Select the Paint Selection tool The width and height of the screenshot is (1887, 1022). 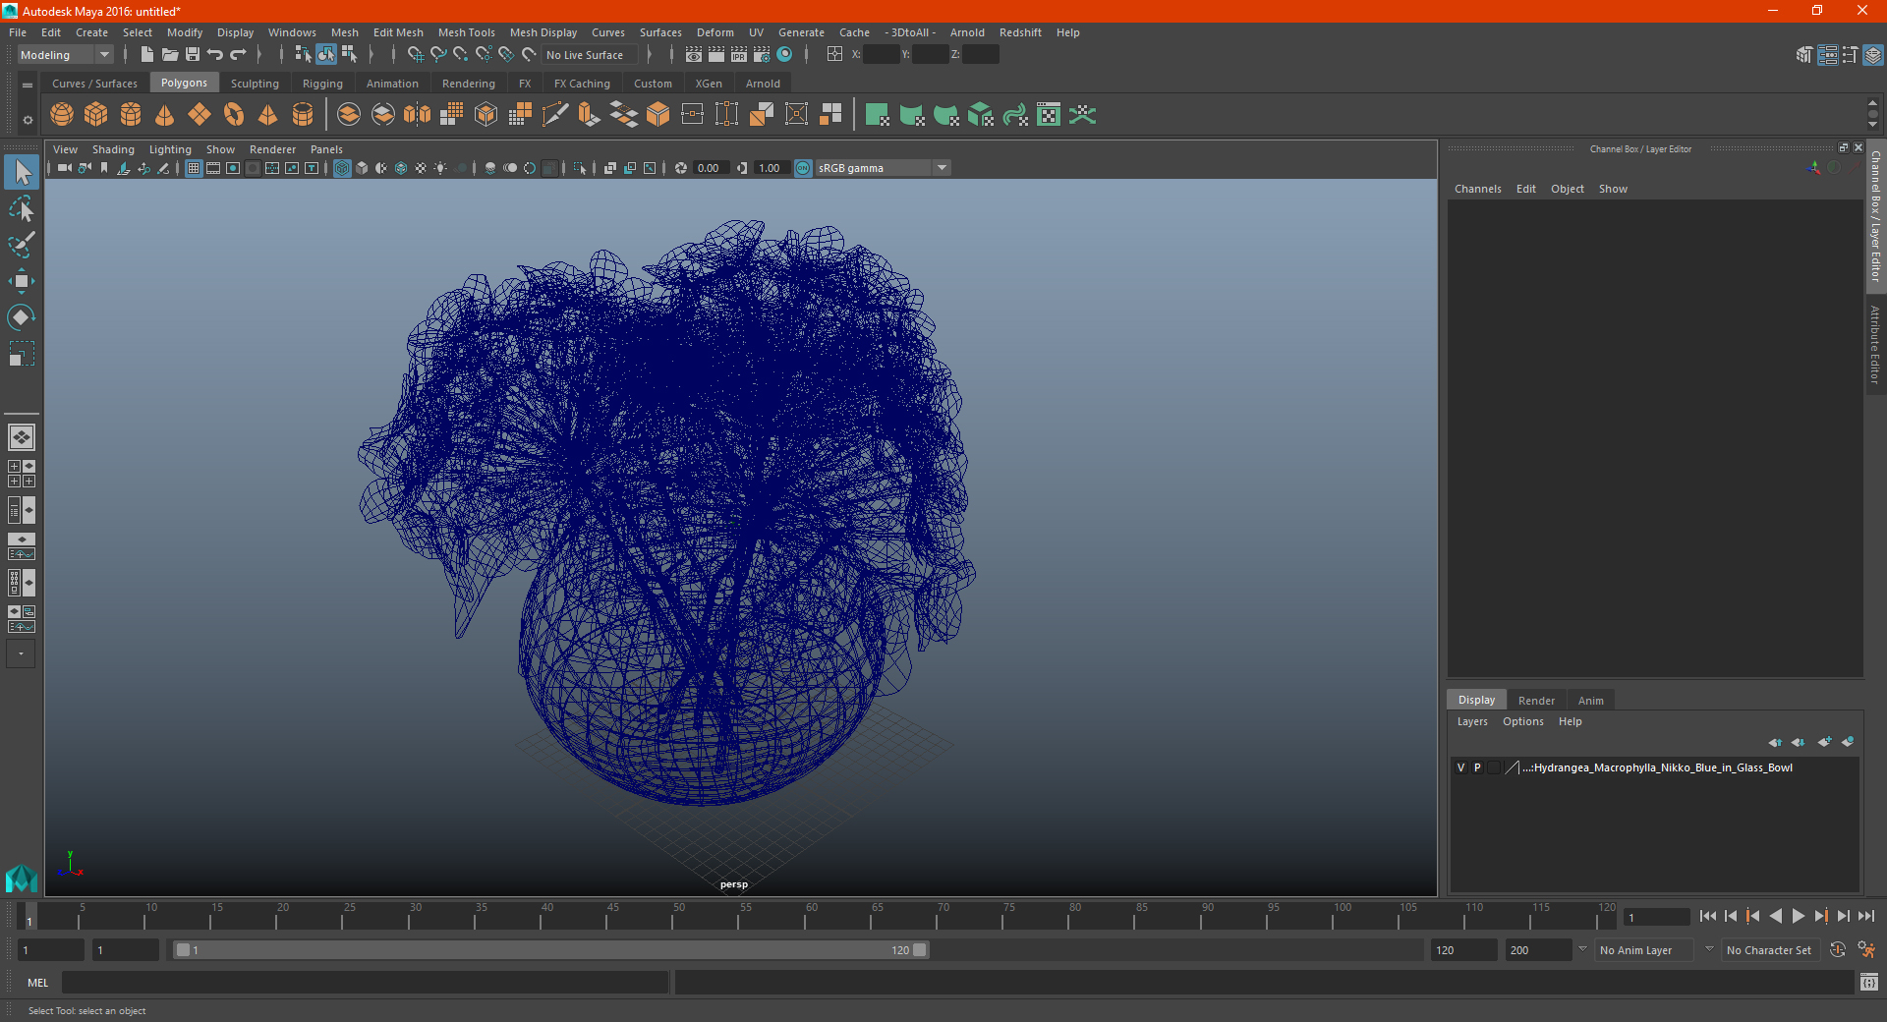[x=21, y=245]
